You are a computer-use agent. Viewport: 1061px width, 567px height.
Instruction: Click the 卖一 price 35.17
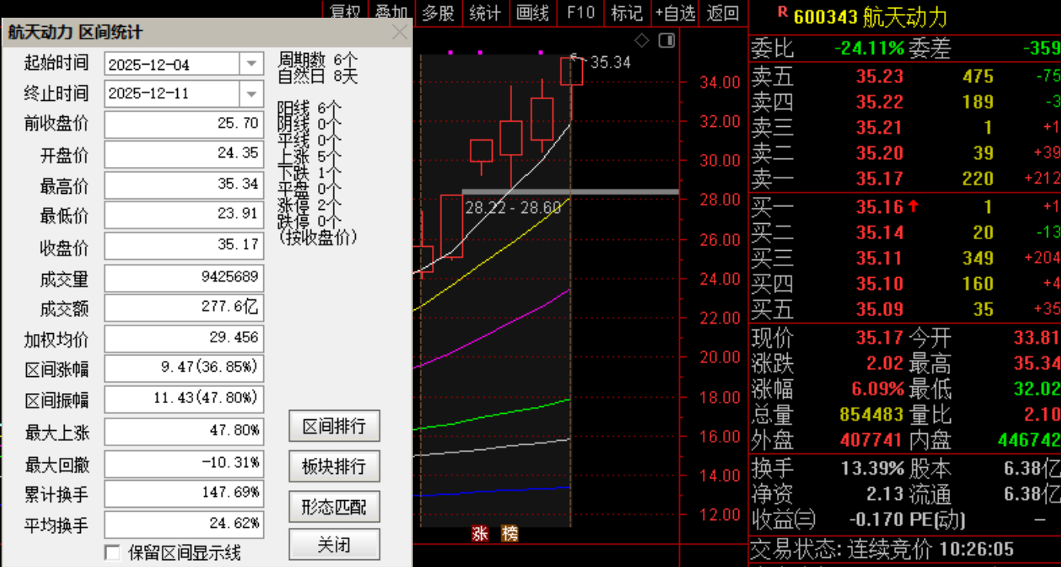point(879,179)
